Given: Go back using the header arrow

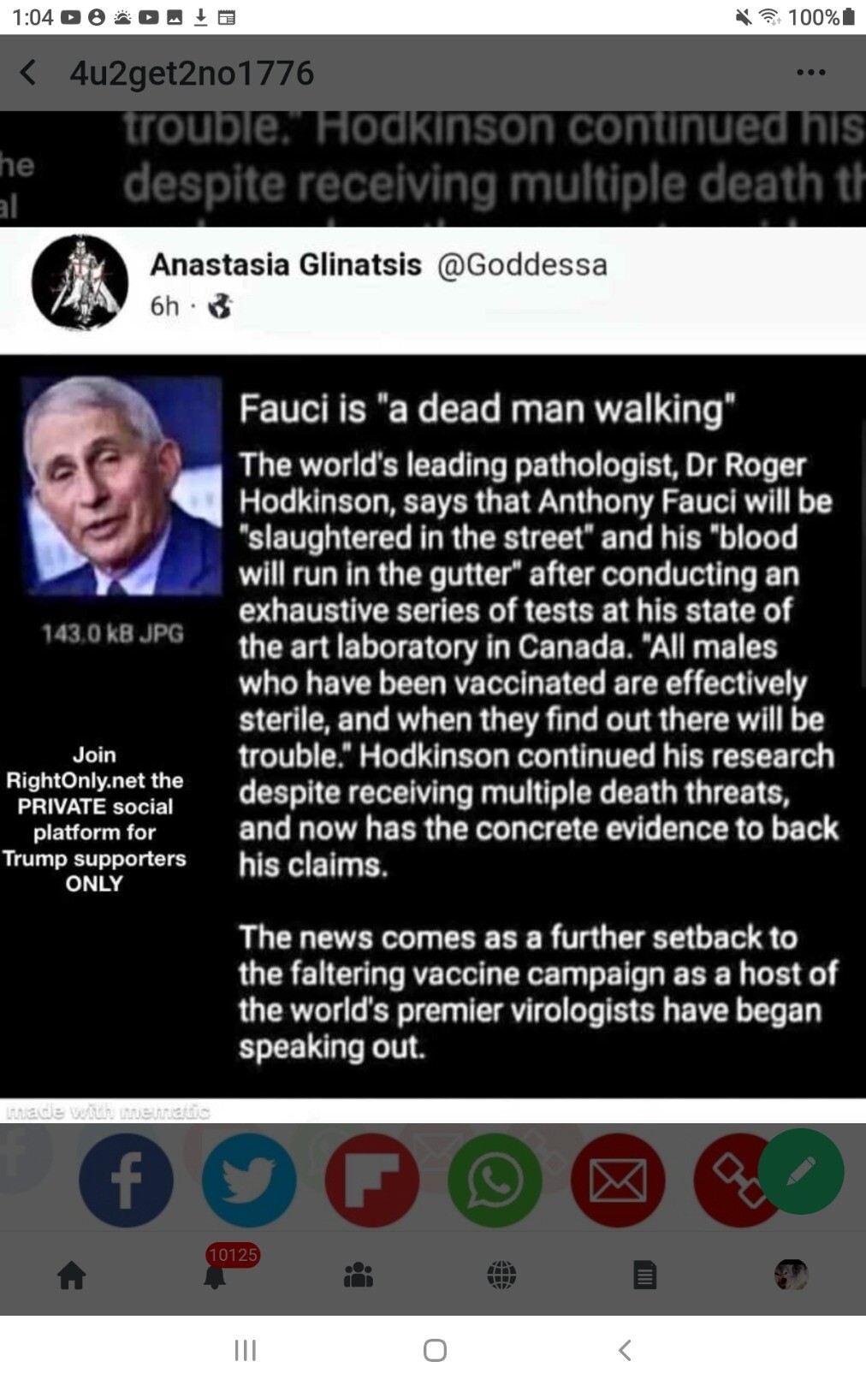Looking at the screenshot, I should coord(28,73).
